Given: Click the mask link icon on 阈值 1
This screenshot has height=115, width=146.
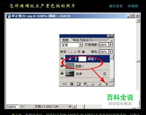Looking at the screenshot, I should pos(76,59).
